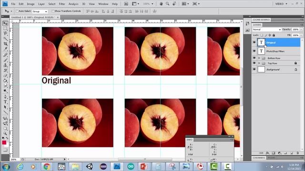Open the layer Fill slider dropdown arrow
305x171 pixels.
tap(301, 35)
